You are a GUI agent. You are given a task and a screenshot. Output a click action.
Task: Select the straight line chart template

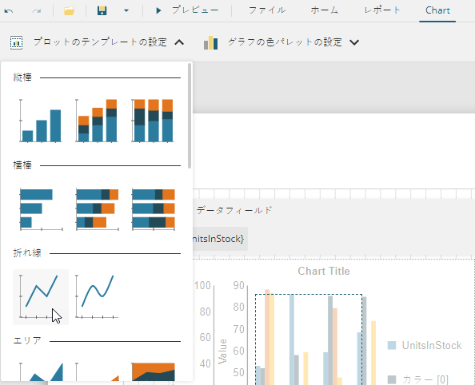click(x=41, y=297)
